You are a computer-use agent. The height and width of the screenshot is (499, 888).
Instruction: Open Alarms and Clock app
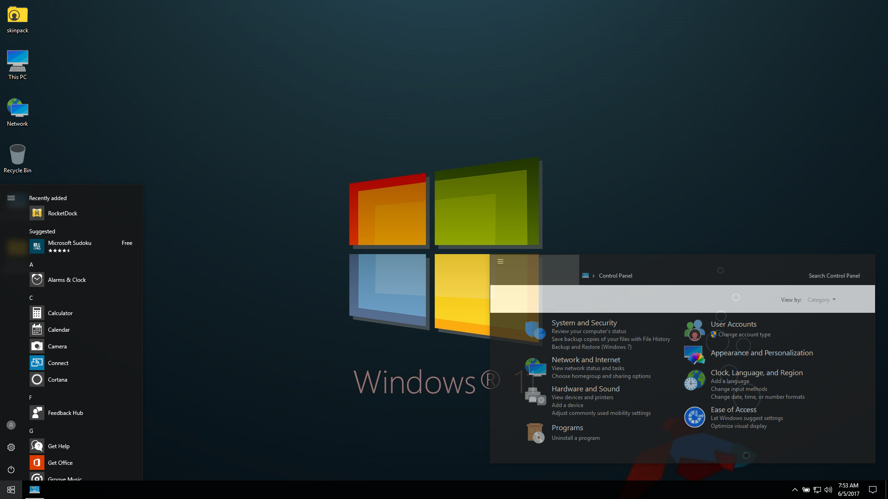pyautogui.click(x=67, y=280)
